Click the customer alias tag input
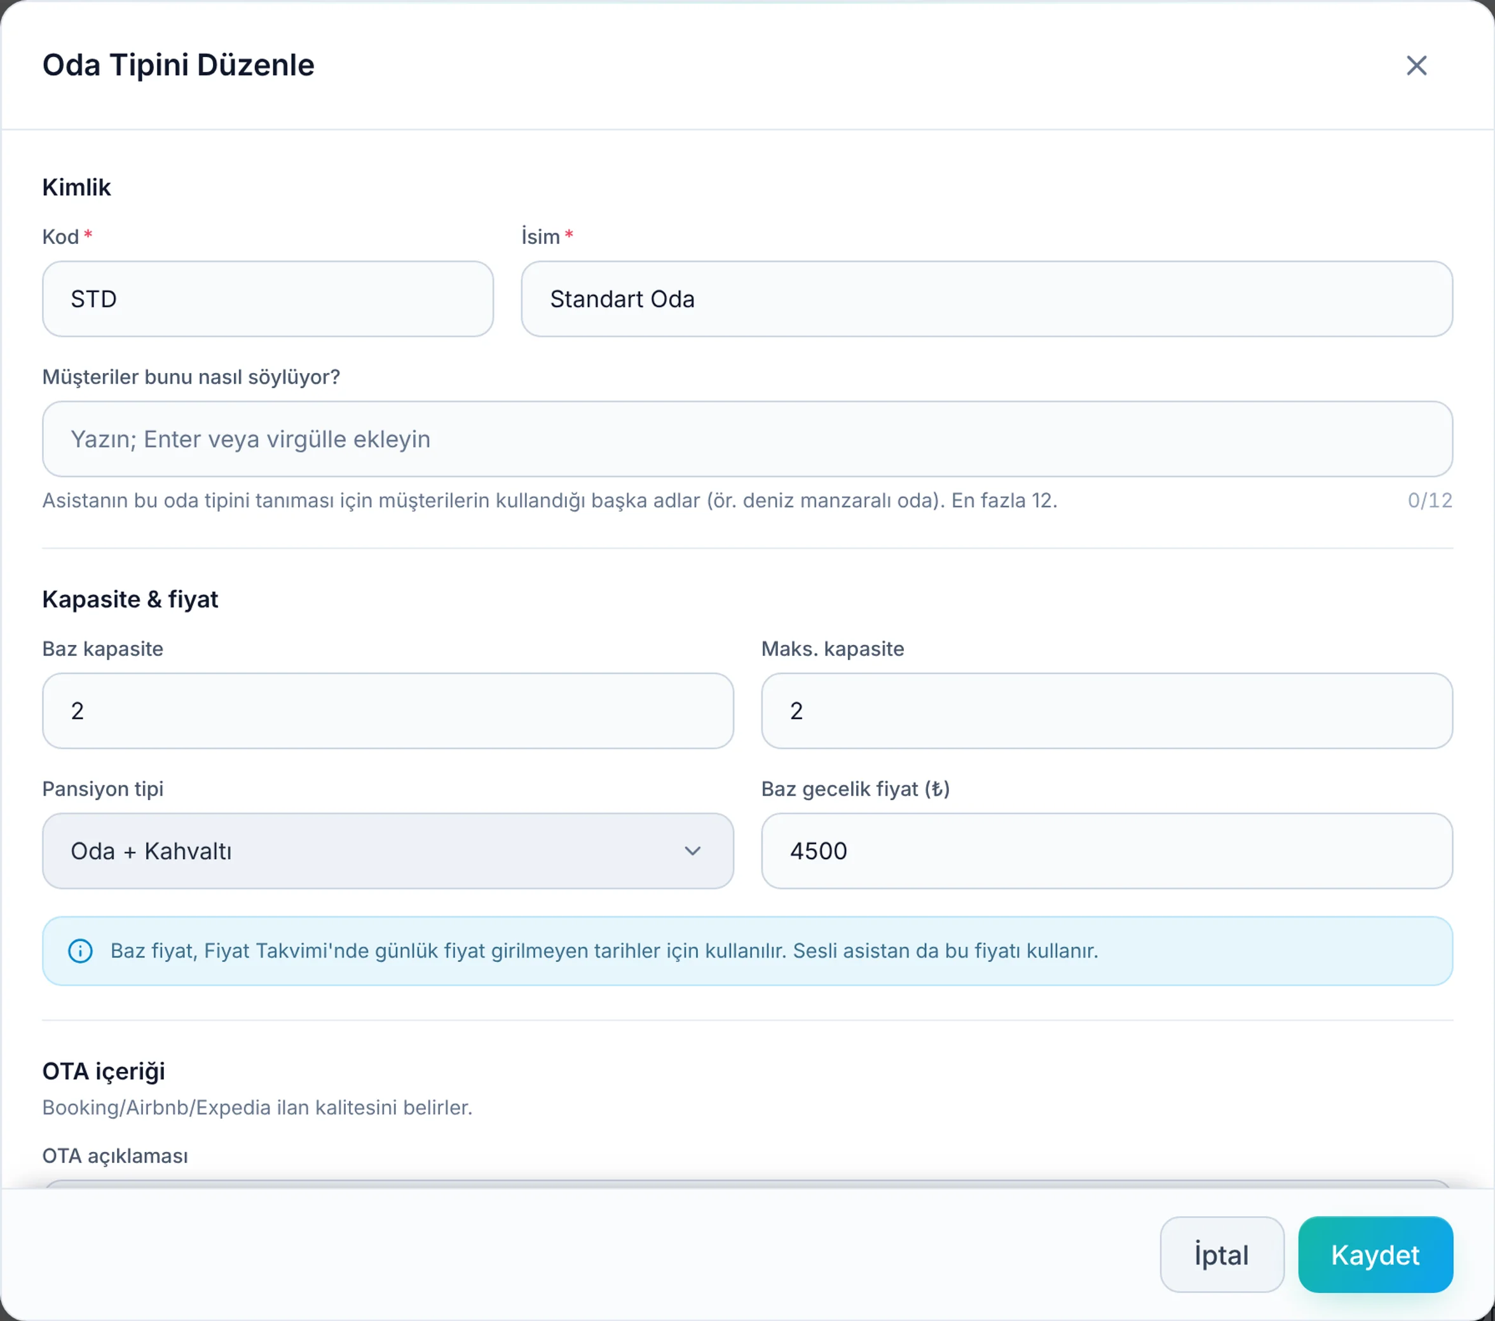The width and height of the screenshot is (1495, 1321). [747, 439]
